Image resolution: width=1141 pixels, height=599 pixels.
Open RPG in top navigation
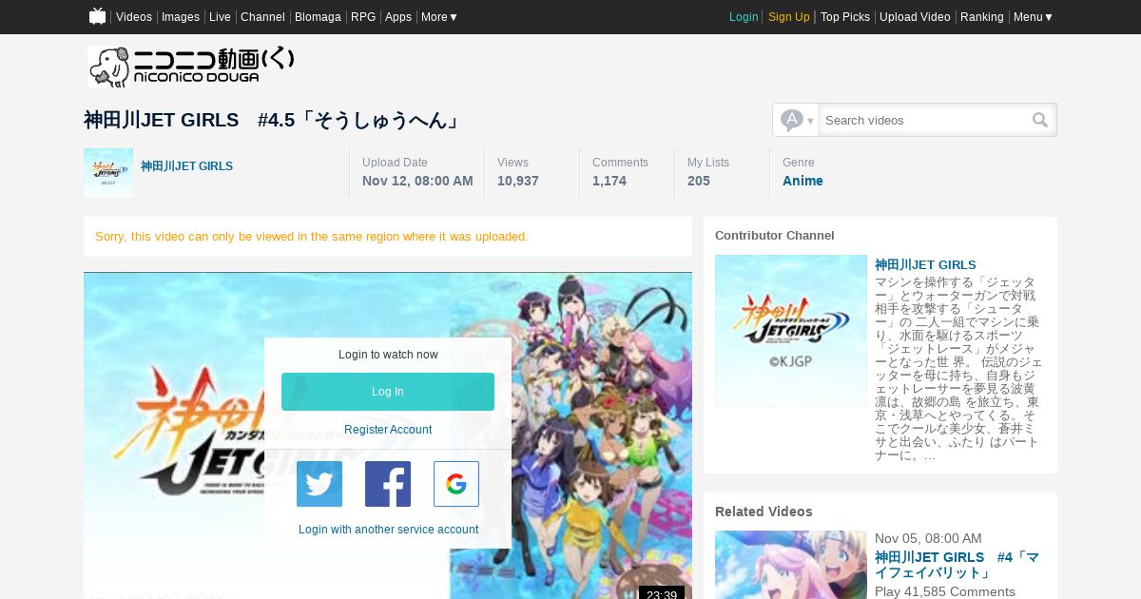click(x=363, y=17)
